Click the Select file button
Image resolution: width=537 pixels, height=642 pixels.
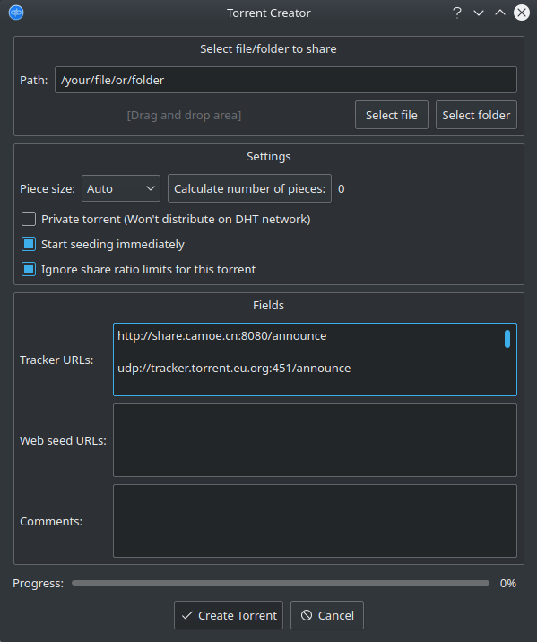391,115
